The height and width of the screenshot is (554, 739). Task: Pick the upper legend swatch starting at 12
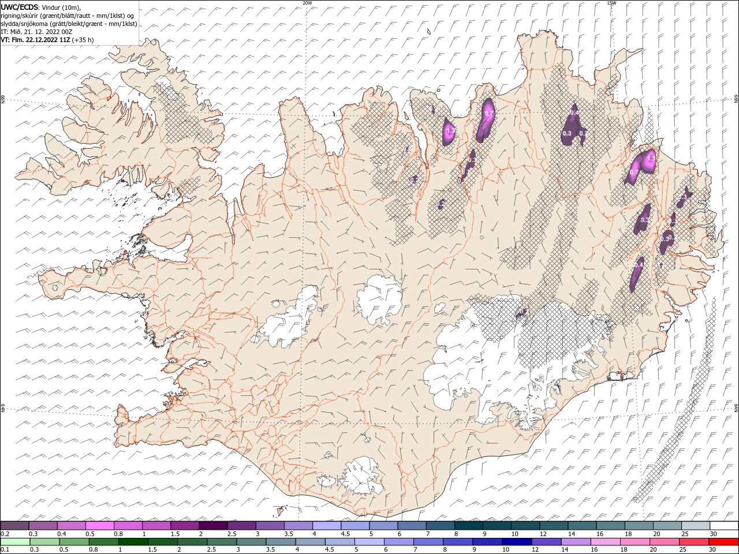554,526
